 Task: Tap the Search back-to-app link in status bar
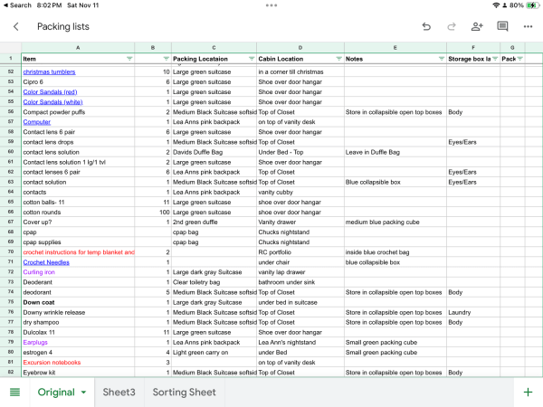17,5
